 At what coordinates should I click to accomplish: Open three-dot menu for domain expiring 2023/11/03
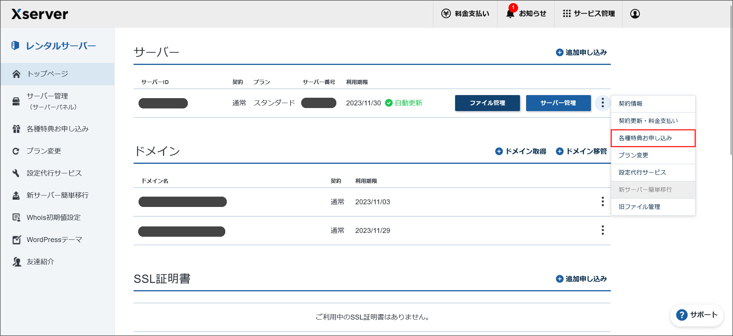[x=603, y=202]
